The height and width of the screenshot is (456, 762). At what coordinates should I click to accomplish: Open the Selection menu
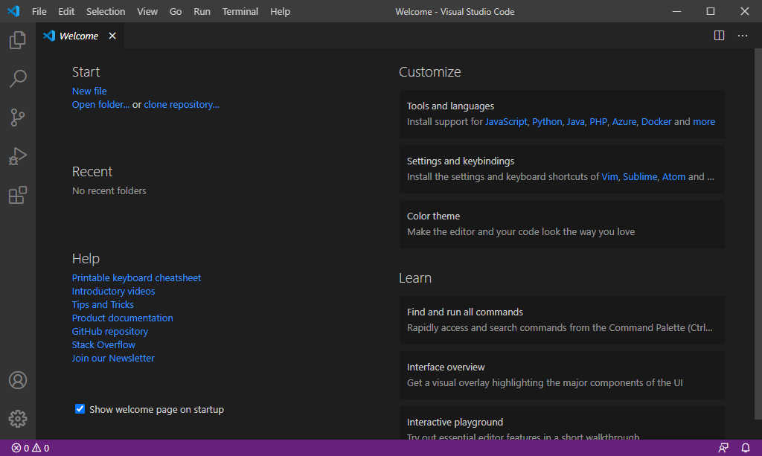point(106,11)
